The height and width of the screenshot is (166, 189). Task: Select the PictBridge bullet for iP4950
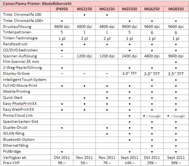point(62,152)
